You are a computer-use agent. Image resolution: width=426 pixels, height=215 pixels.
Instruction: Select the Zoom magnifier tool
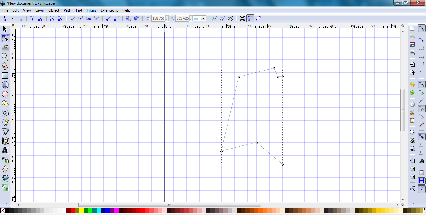[x=5, y=57]
